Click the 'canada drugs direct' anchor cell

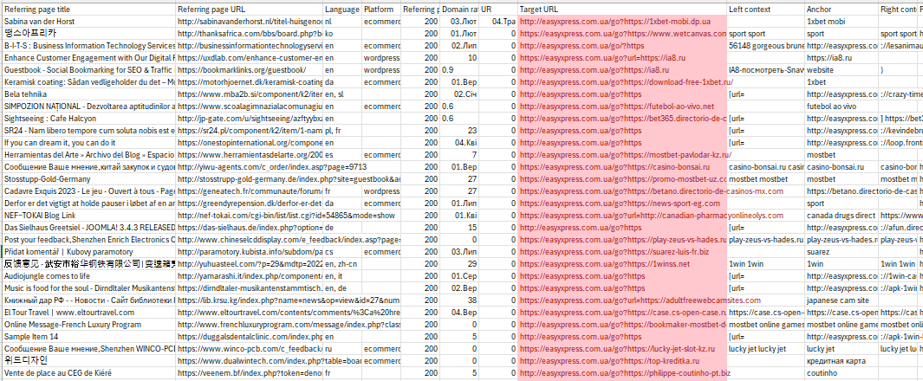842,216
